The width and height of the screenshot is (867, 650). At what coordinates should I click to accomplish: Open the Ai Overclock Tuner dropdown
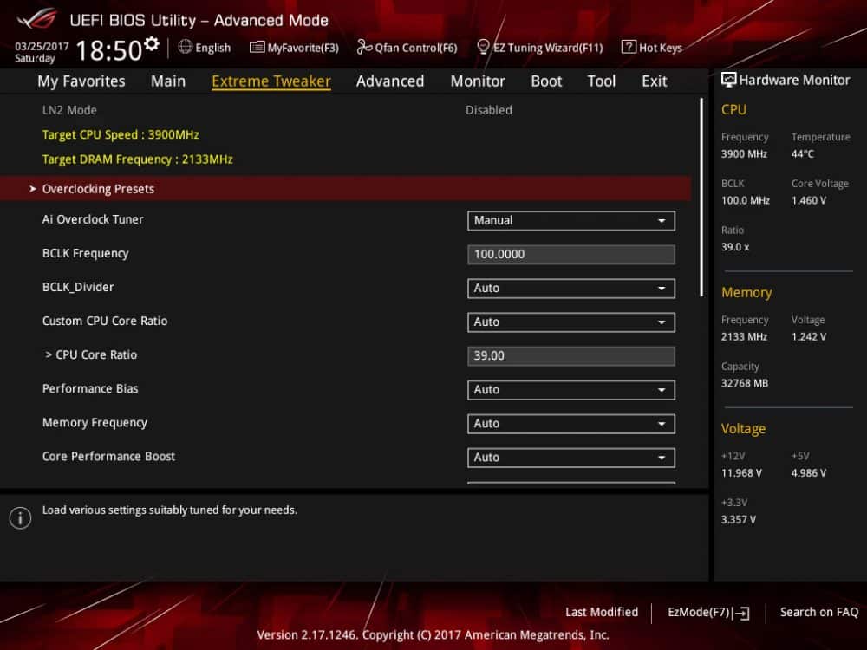point(570,220)
